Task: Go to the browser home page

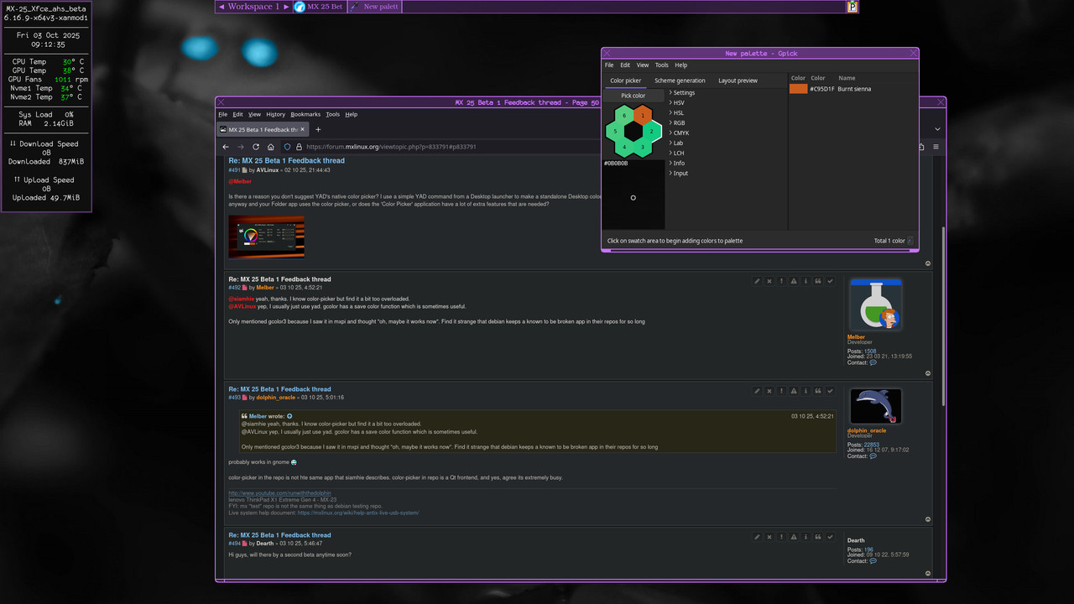Action: pyautogui.click(x=272, y=147)
